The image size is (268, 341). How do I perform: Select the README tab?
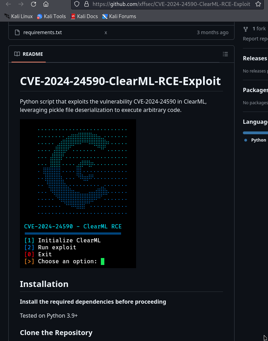click(29, 54)
